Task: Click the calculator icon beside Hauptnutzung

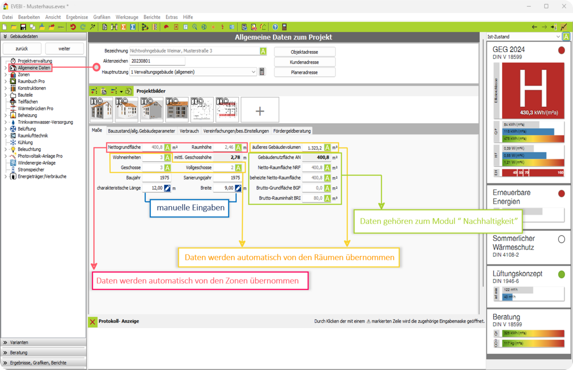Action: tap(262, 72)
